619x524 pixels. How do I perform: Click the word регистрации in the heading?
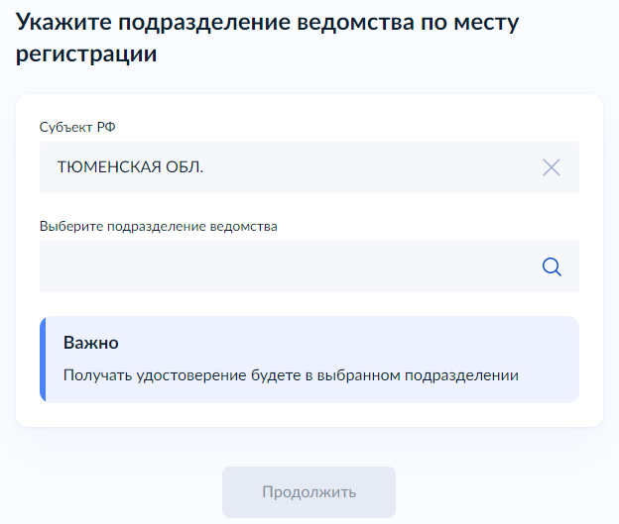87,55
